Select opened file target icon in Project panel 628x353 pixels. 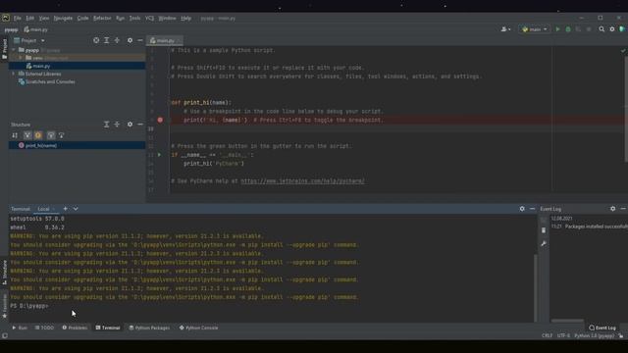96,40
